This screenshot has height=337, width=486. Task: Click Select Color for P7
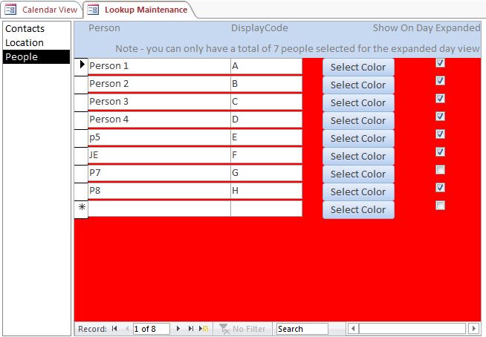(x=358, y=174)
